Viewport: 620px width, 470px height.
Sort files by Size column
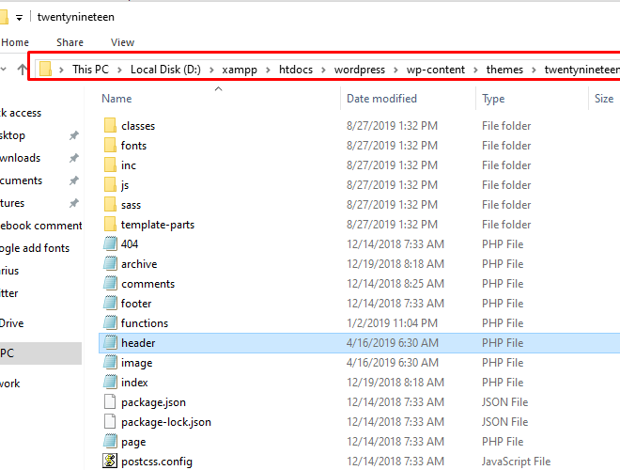coord(604,99)
